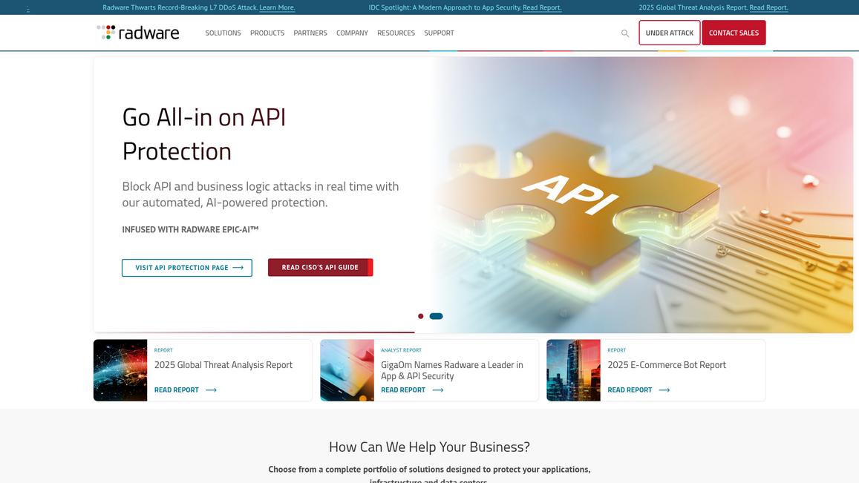Click the Contact Sales button
859x483 pixels.
coord(734,33)
